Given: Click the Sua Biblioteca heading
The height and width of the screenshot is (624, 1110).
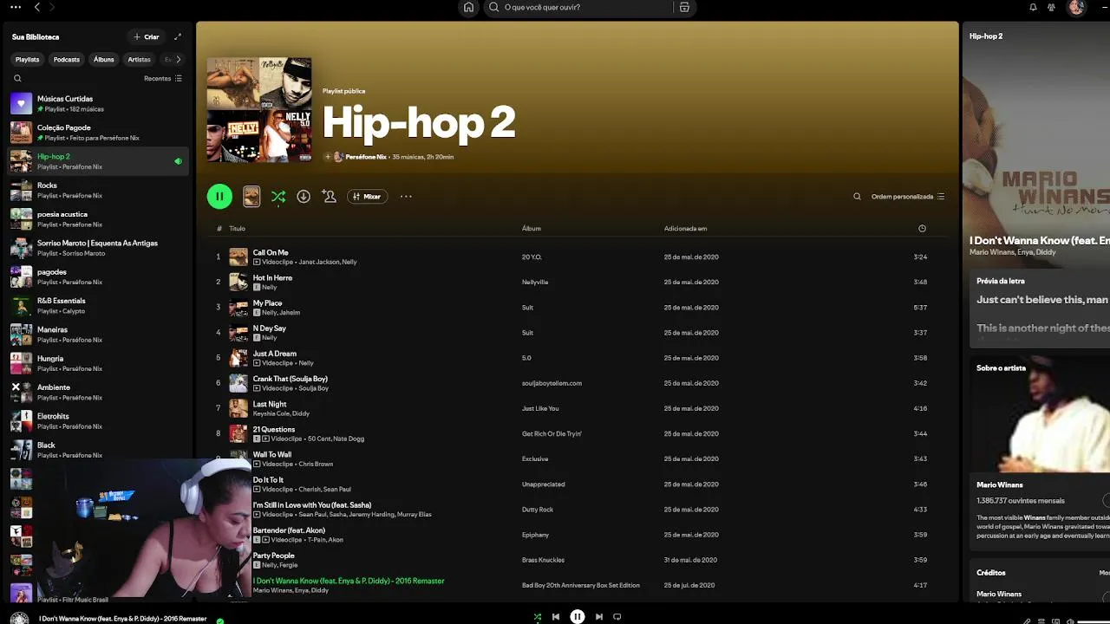Looking at the screenshot, I should pos(36,37).
